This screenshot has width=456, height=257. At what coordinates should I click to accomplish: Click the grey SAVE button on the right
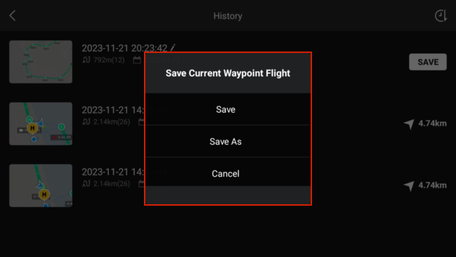click(x=428, y=61)
